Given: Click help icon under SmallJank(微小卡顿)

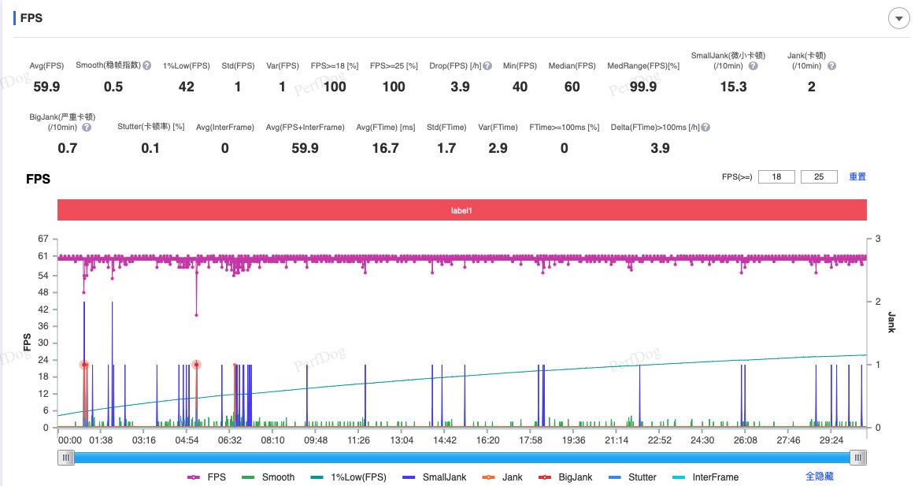Looking at the screenshot, I should (x=754, y=66).
